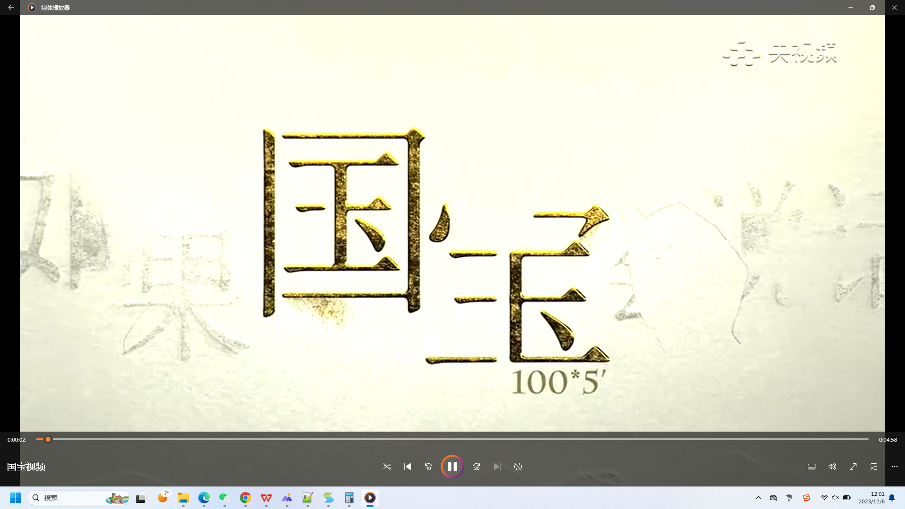905x509 pixels.
Task: Toggle shuffle playback mode
Action: [387, 467]
